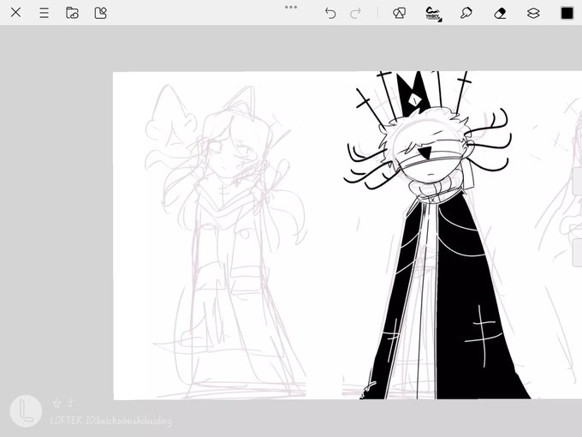
Task: Open the cloud folder gallery icon
Action: [x=72, y=13]
